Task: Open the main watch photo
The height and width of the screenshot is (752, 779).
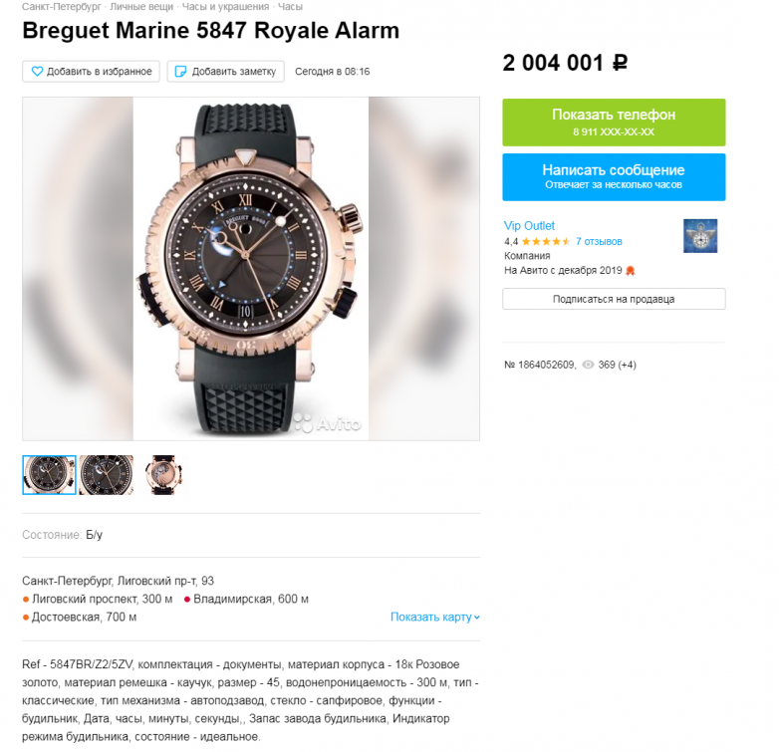Action: click(x=251, y=269)
